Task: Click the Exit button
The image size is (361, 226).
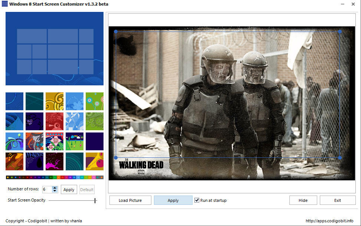Action: 338,200
